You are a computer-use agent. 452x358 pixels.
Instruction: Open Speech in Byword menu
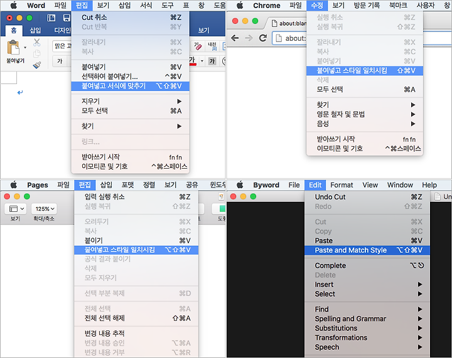[367, 347]
